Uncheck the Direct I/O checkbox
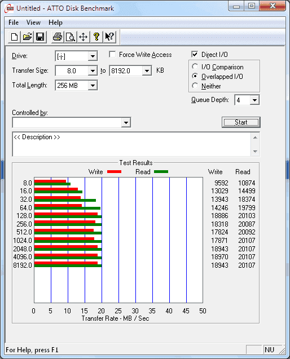The image size is (290, 359). pyautogui.click(x=195, y=55)
